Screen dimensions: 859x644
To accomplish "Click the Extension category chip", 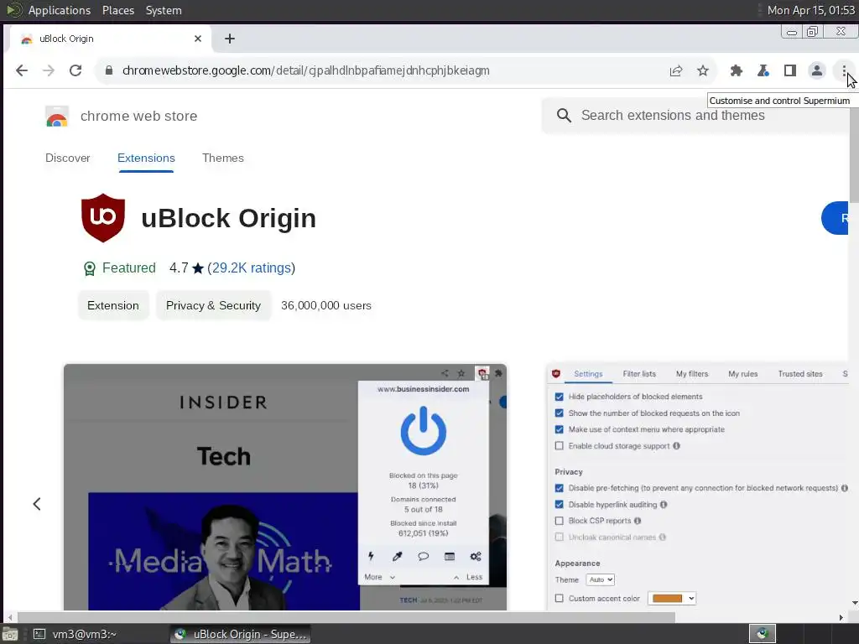I will click(113, 305).
